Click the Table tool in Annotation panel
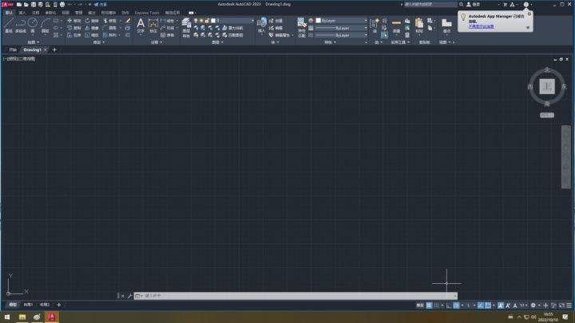Screen dimensions: 575x323 [167, 35]
